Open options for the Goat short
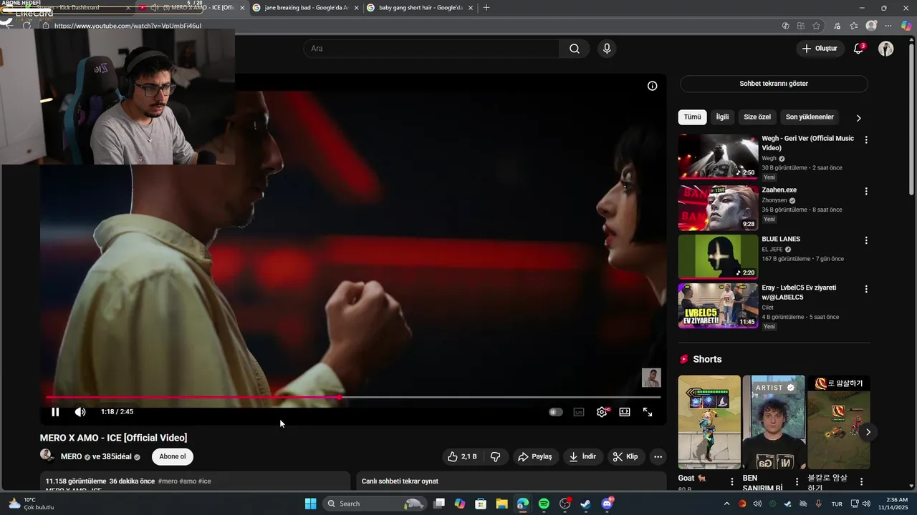Screen dimensions: 917x515 [x=732, y=482]
